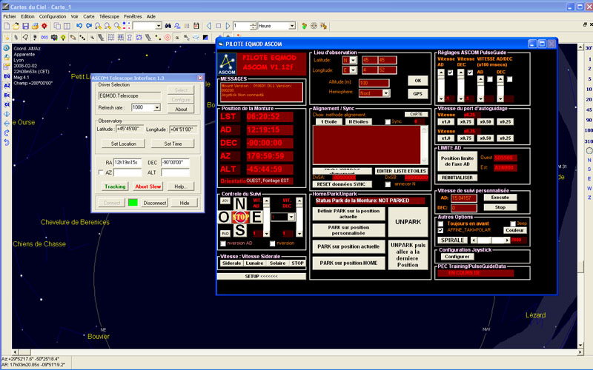Screen dimensions: 593x370
Task: Open the Configuration menu
Action: point(53,16)
